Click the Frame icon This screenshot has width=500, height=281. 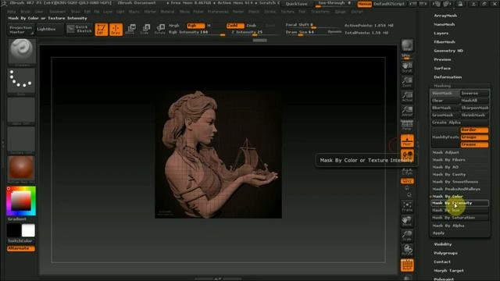407,206
